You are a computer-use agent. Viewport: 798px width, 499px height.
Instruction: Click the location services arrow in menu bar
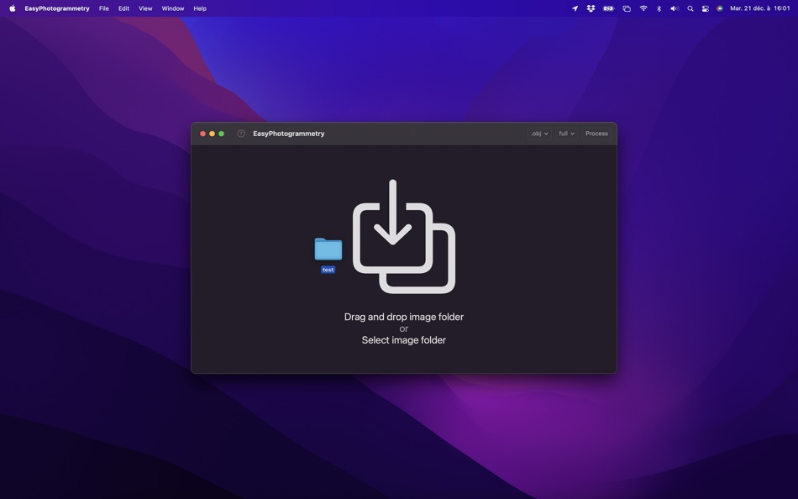click(x=575, y=8)
